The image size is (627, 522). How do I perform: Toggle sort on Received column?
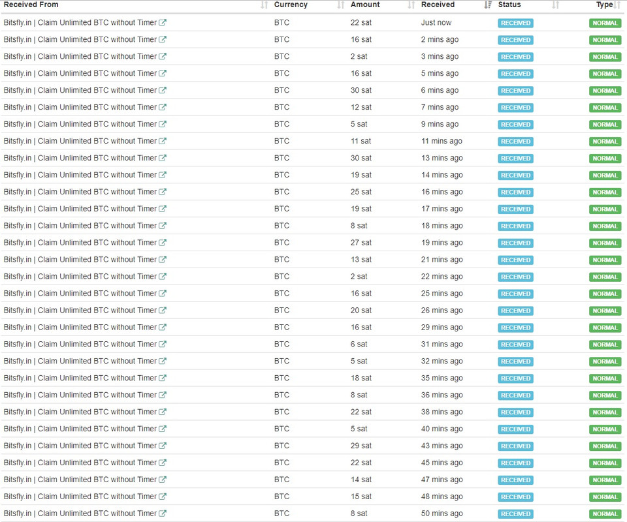488,5
